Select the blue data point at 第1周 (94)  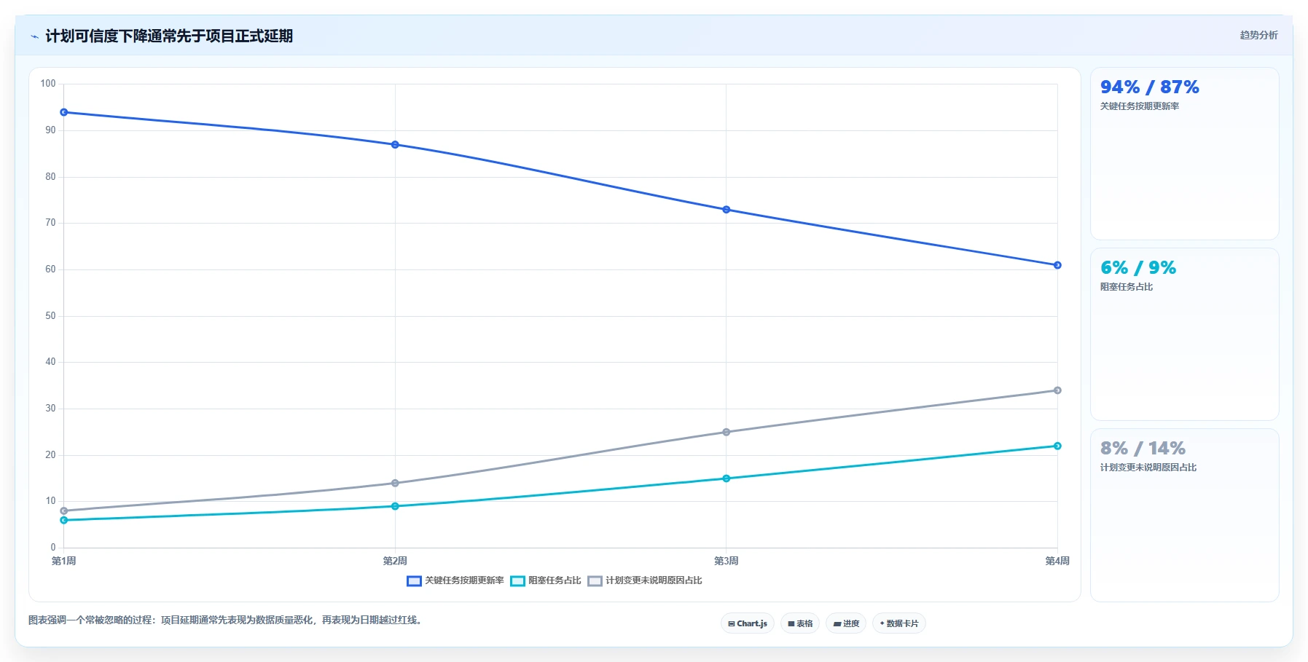pyautogui.click(x=64, y=112)
